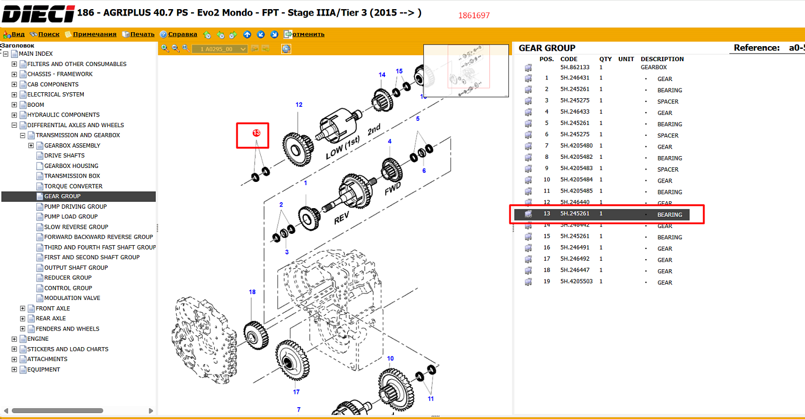
Task: Select part code 5H.4205480
Action: pos(576,146)
